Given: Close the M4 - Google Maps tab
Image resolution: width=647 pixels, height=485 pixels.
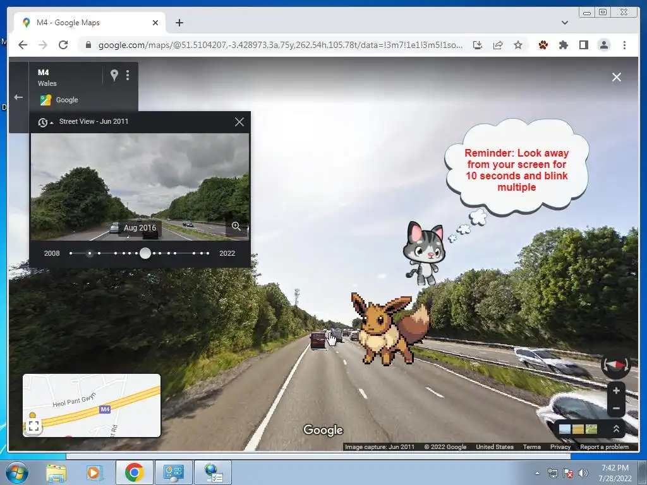Looking at the screenshot, I should click(x=155, y=23).
